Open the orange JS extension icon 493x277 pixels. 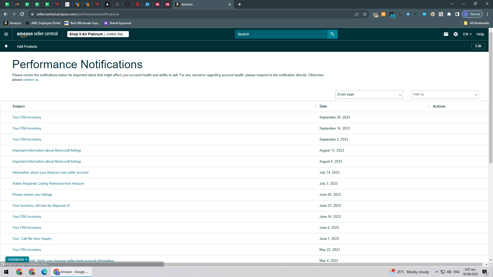tap(383, 14)
